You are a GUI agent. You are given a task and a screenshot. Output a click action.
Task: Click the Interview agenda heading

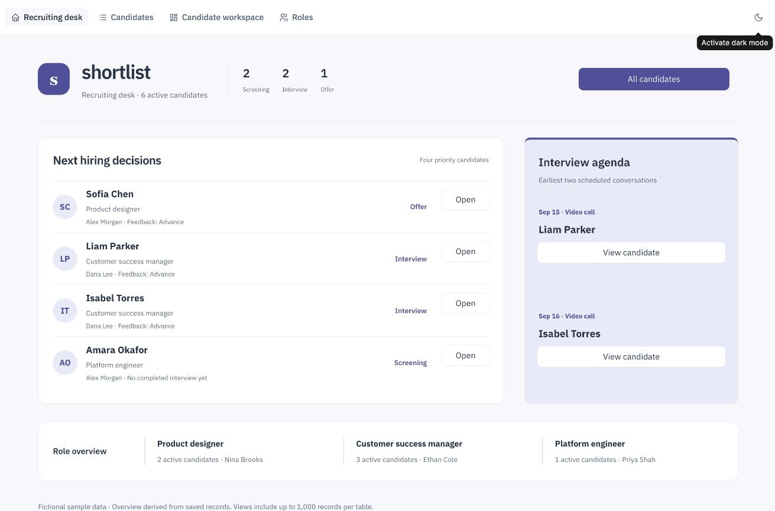(584, 162)
